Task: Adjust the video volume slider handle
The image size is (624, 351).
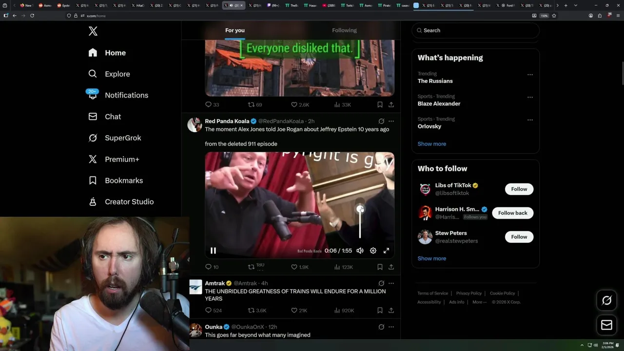Action: pyautogui.click(x=360, y=209)
